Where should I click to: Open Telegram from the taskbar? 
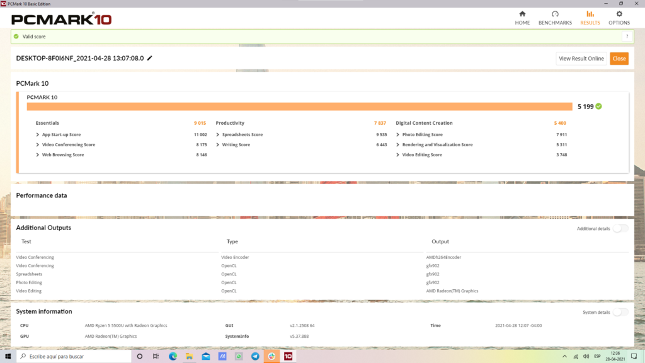(255, 356)
